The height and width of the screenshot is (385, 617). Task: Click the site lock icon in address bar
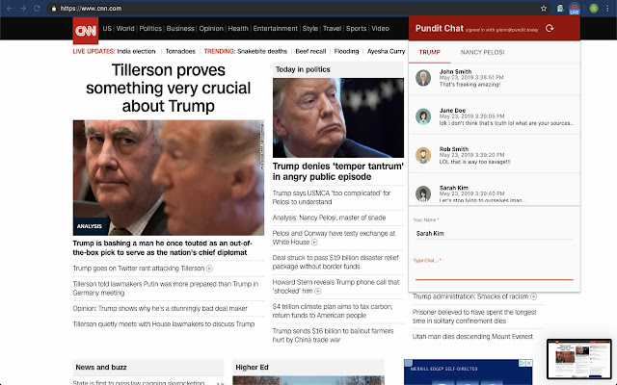click(54, 9)
